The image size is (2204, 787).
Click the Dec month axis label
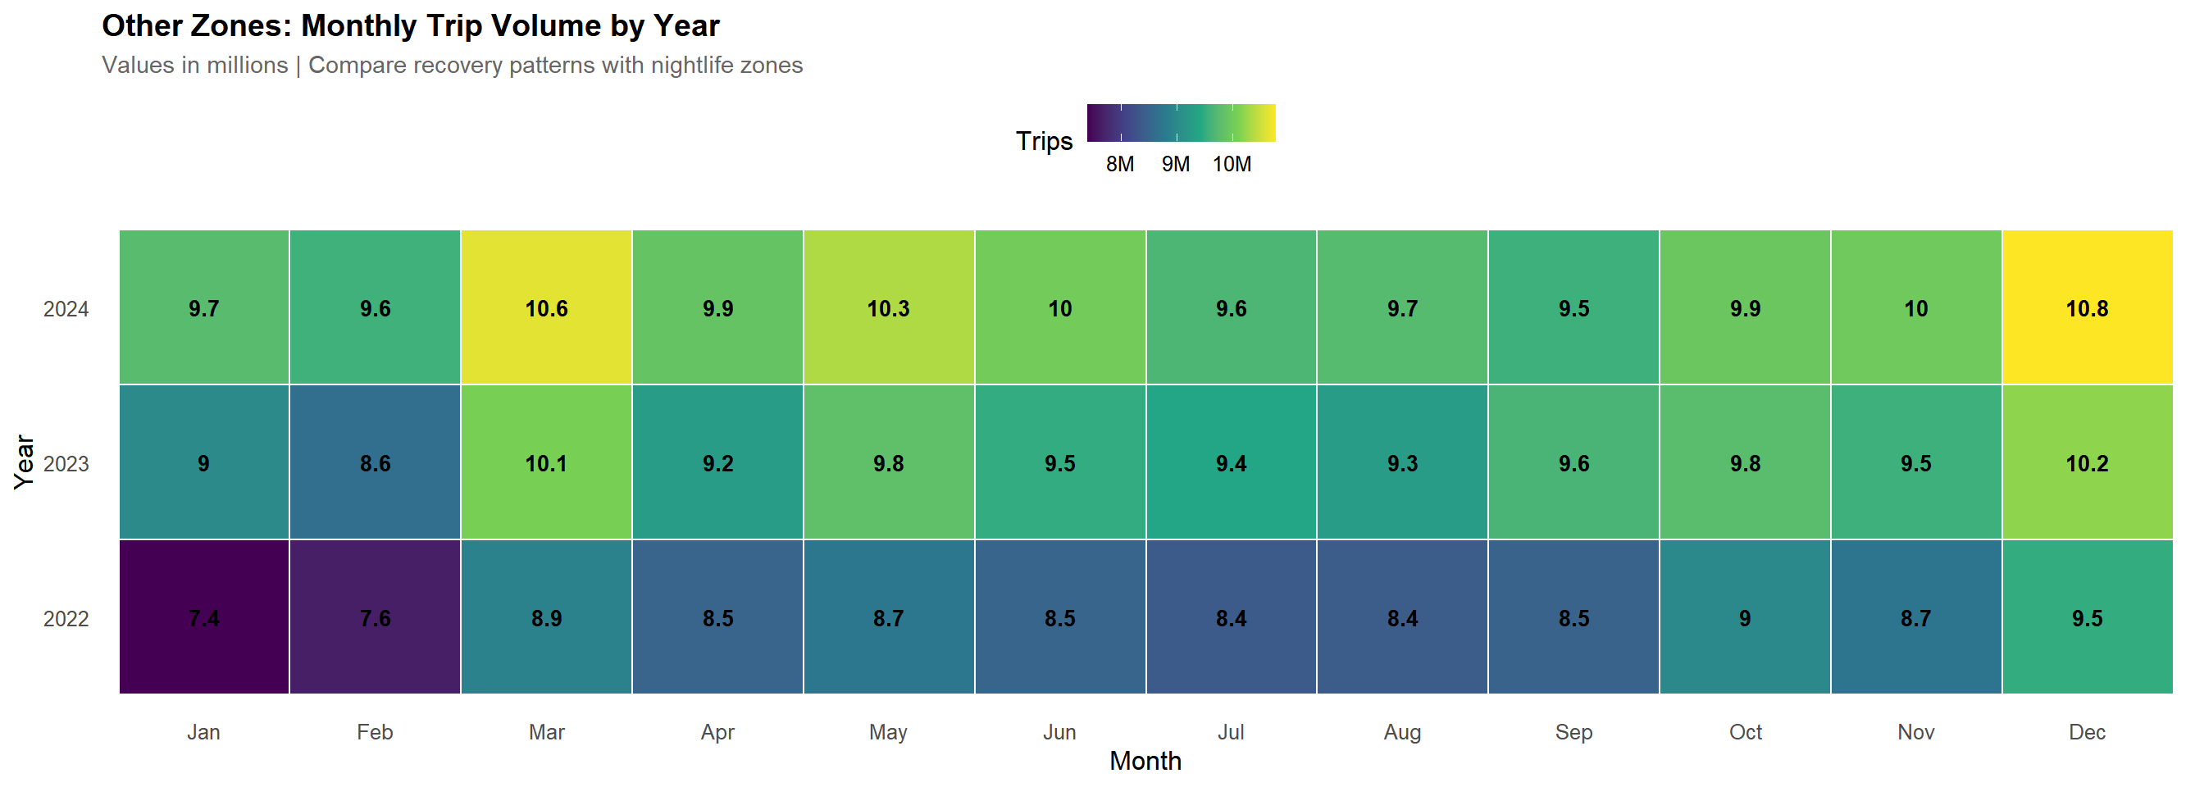click(2086, 732)
